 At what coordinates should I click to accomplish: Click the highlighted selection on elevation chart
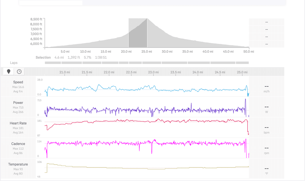coord(138,33)
